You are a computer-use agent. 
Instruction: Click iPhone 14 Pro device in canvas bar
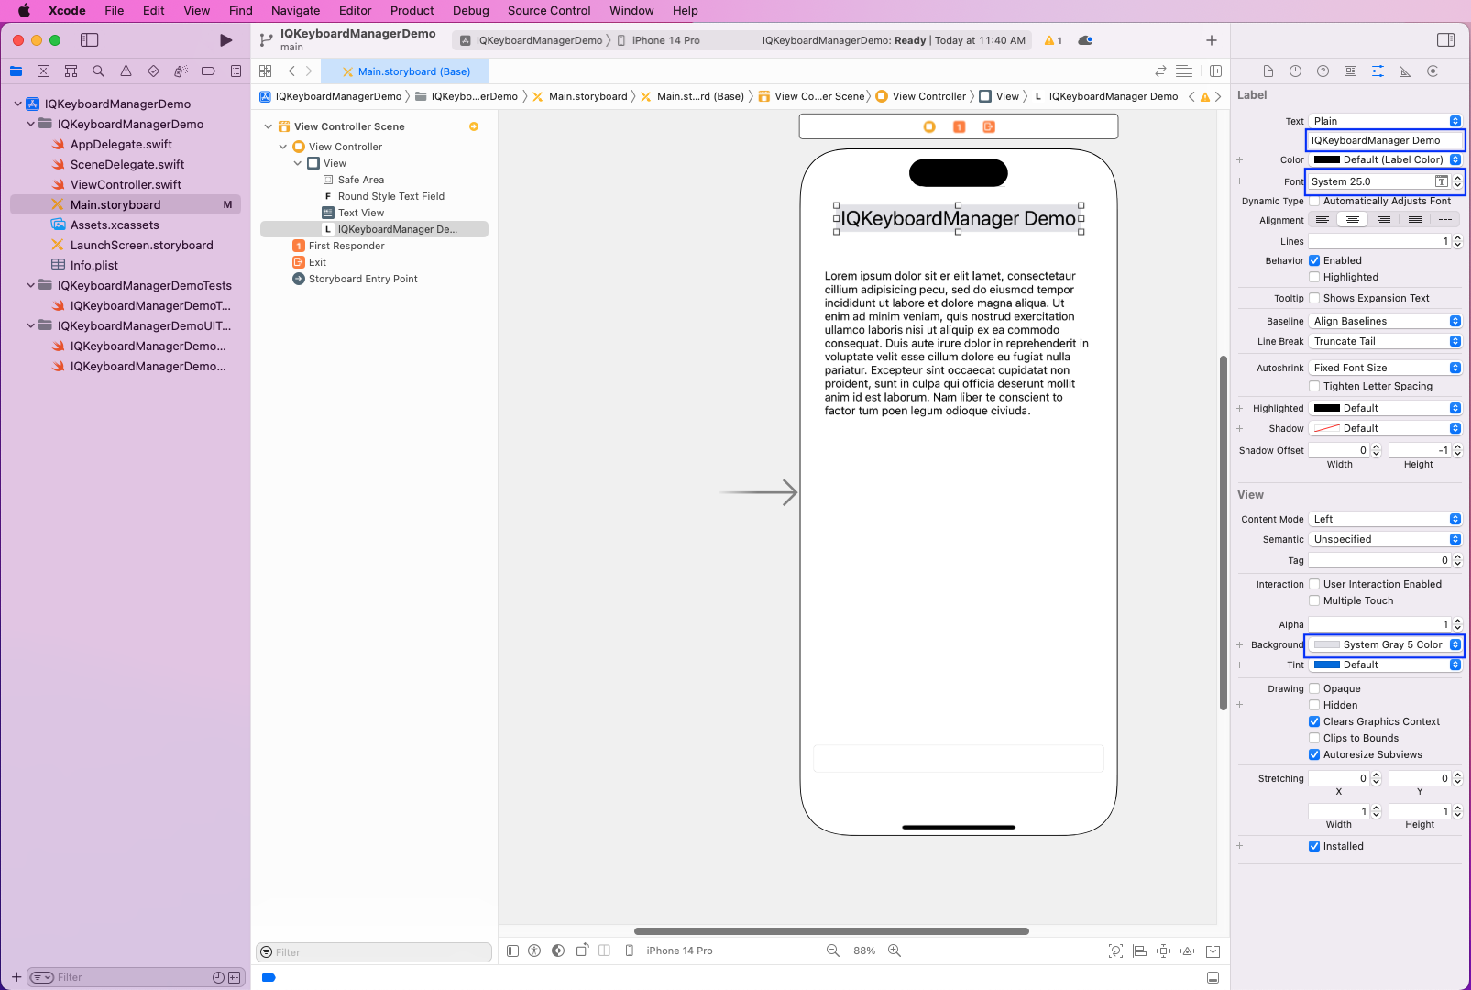click(669, 951)
